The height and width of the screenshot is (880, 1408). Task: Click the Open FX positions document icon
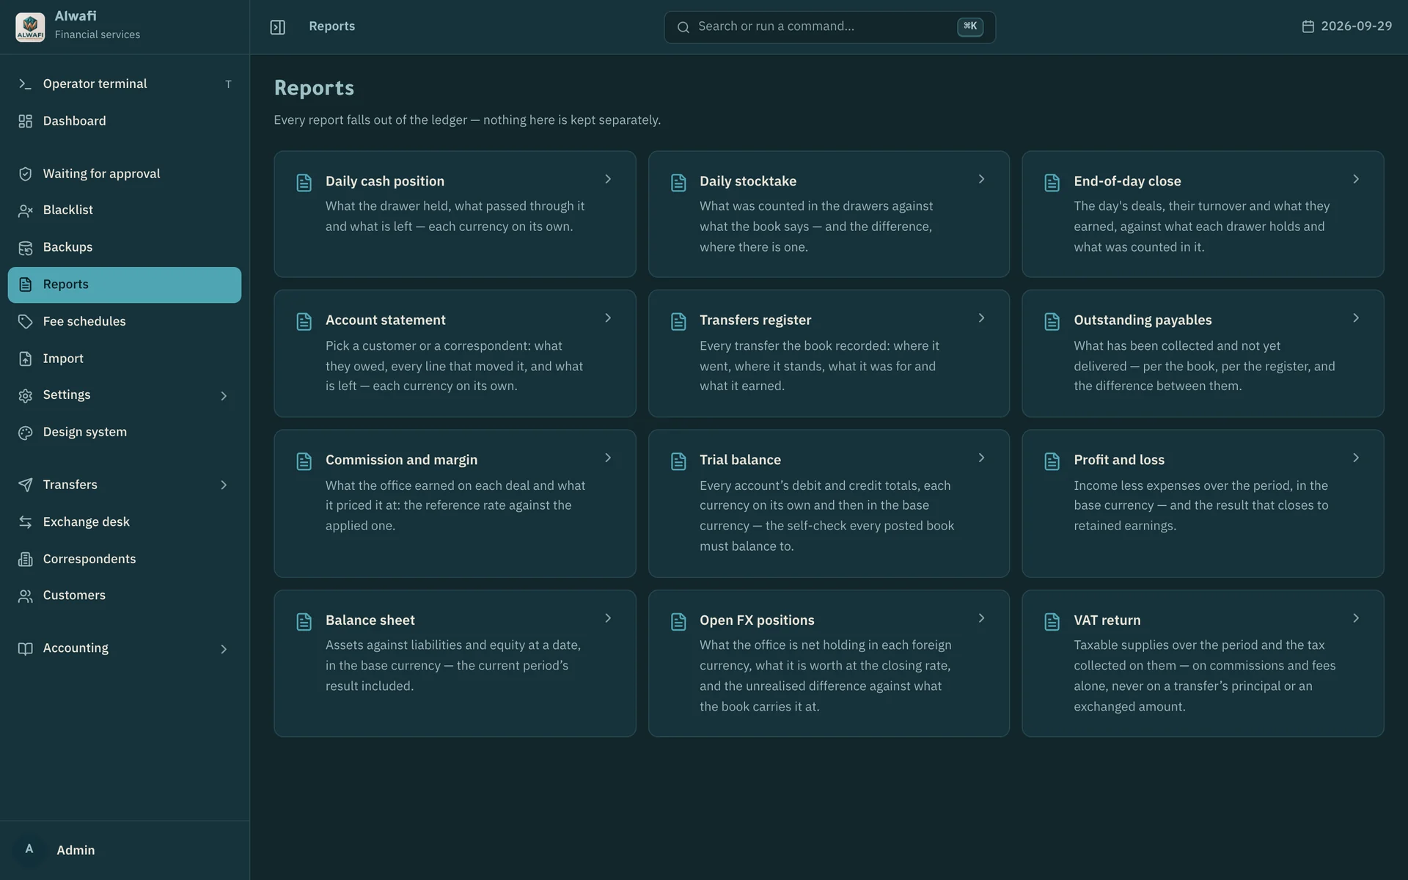pyautogui.click(x=678, y=622)
